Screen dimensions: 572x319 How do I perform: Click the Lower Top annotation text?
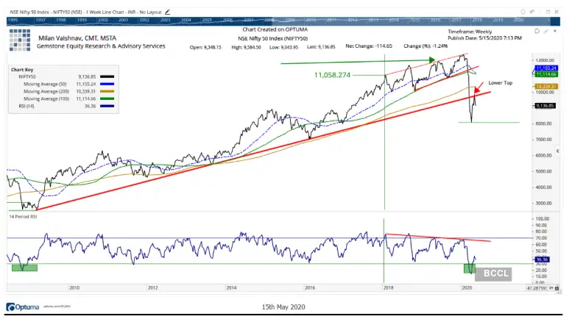point(500,83)
